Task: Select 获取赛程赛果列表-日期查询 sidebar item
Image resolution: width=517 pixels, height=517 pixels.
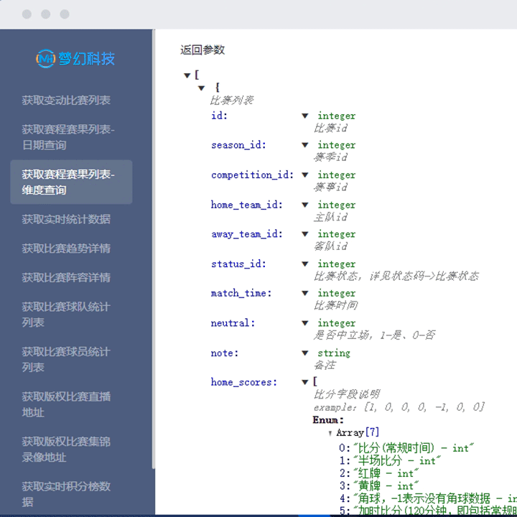Action: tap(68, 137)
